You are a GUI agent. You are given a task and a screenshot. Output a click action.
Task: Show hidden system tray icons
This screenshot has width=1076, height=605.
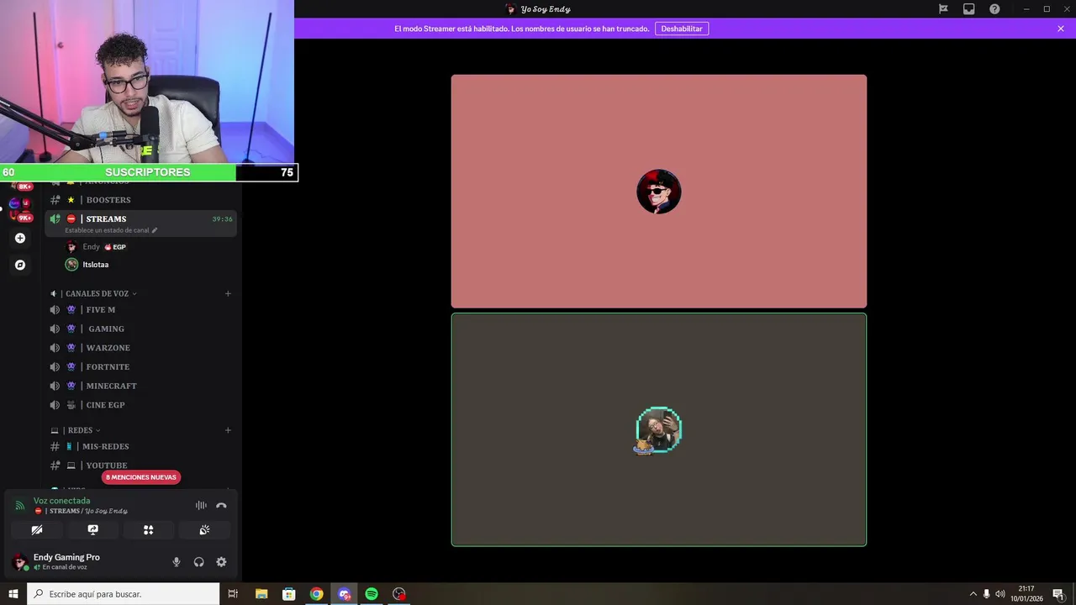[x=973, y=594]
